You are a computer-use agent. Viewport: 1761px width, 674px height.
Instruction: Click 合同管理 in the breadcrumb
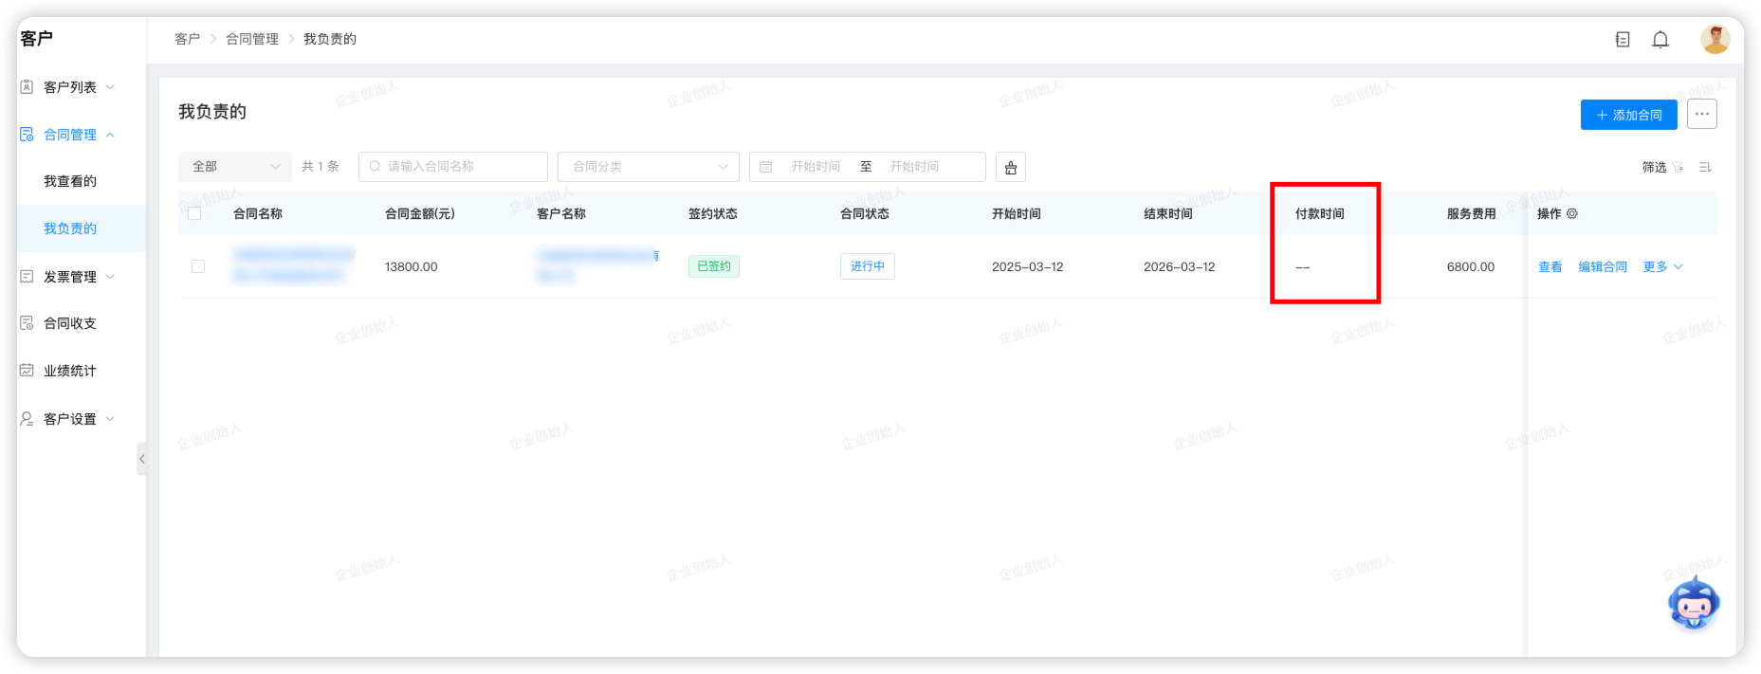252,39
